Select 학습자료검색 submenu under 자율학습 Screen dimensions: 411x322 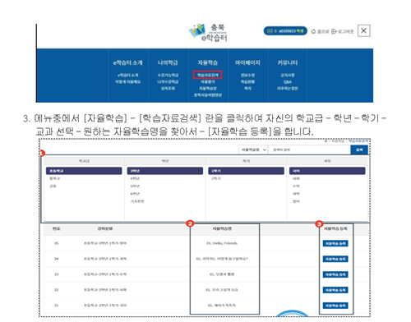pos(208,75)
